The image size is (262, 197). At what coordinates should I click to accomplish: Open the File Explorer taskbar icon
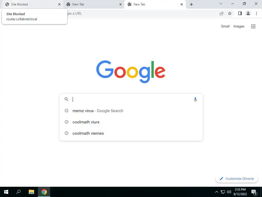(31, 192)
